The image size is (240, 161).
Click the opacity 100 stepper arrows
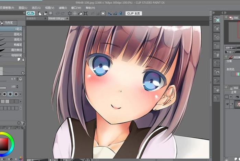(17, 87)
